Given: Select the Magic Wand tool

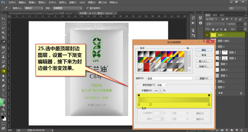Looking at the screenshot, I should coord(3,33).
